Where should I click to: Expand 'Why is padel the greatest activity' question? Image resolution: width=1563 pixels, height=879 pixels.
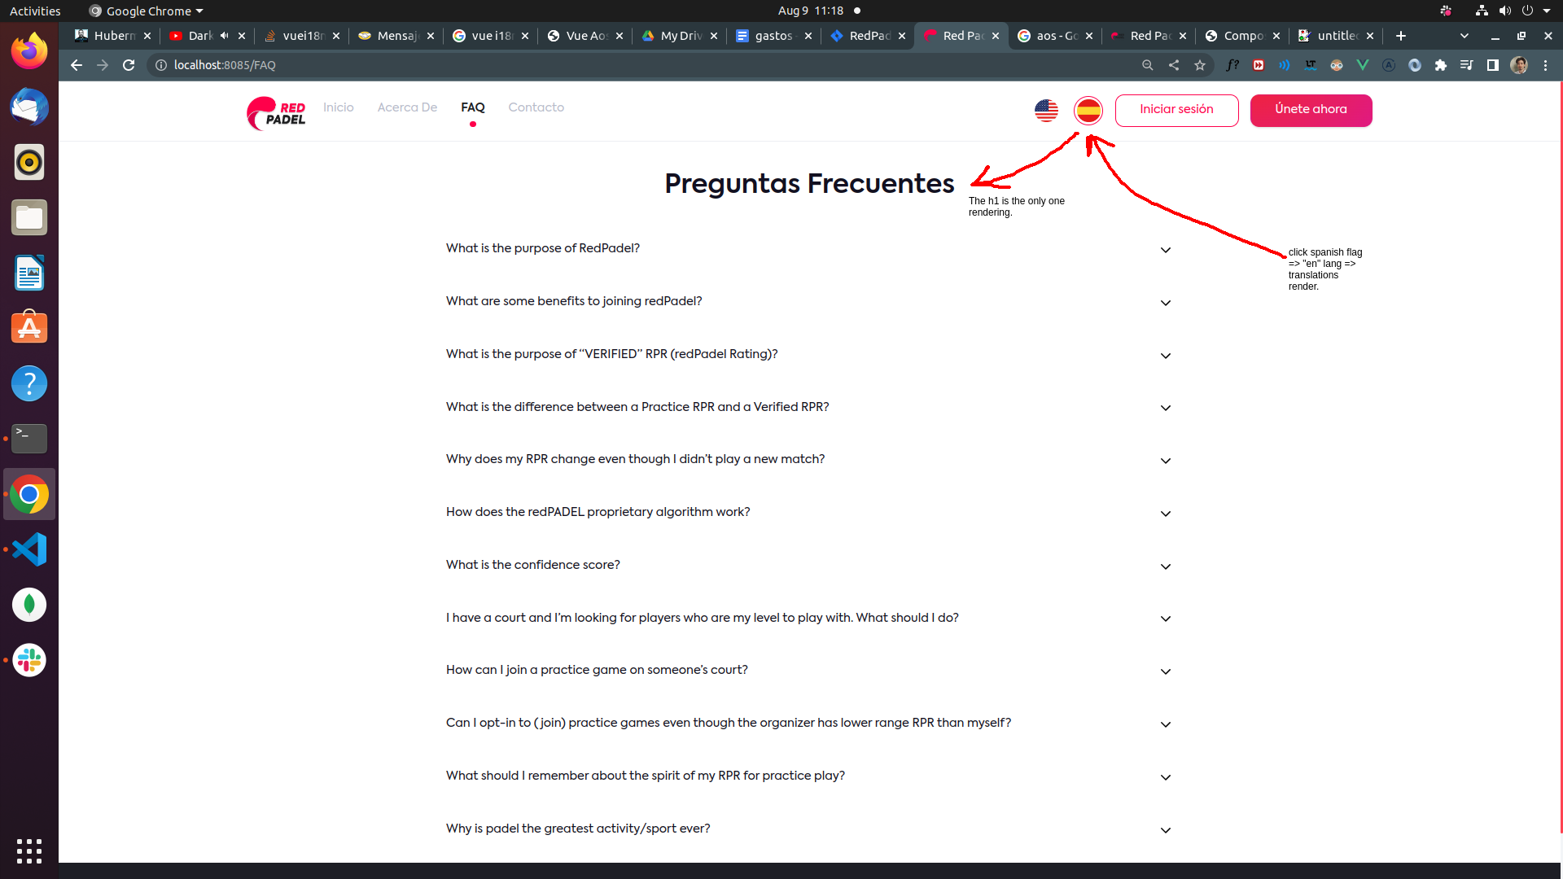[1165, 830]
